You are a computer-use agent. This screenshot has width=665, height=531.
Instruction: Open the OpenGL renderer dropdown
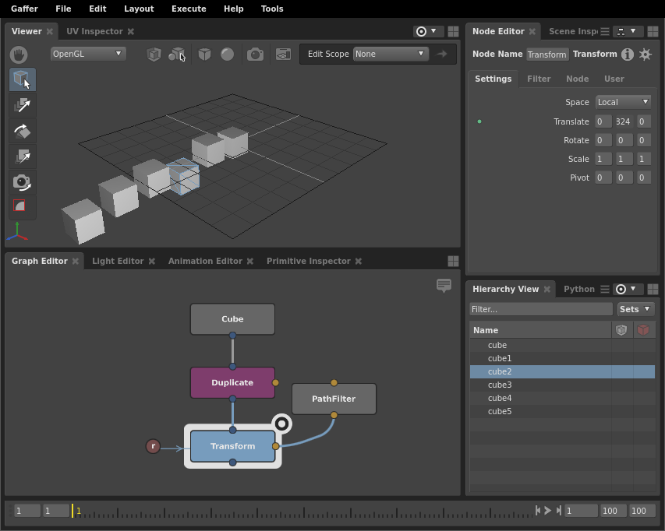[x=88, y=54]
